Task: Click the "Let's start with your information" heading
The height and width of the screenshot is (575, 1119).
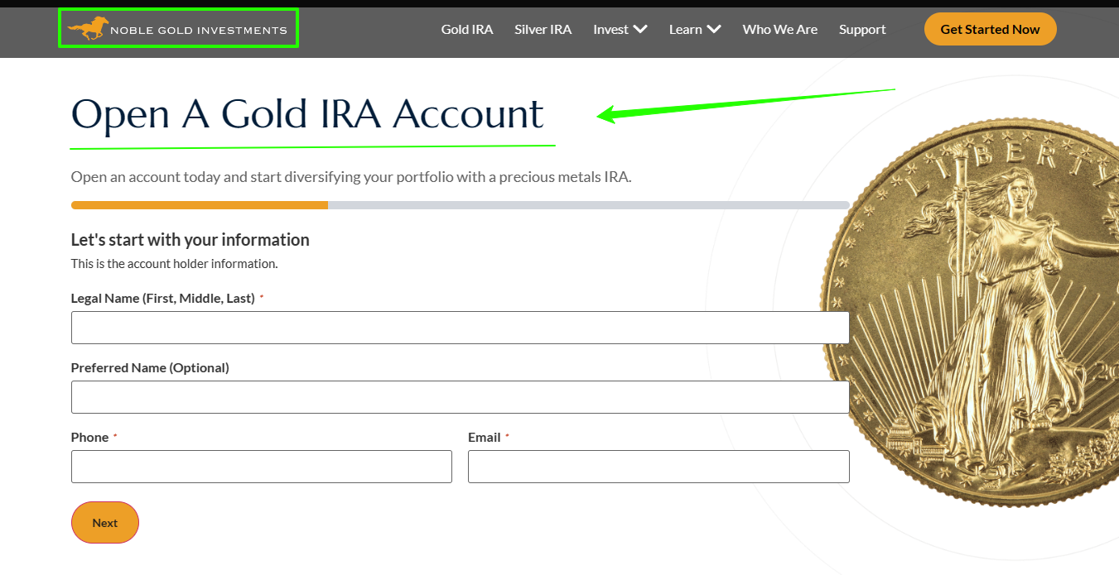Action: [x=191, y=240]
